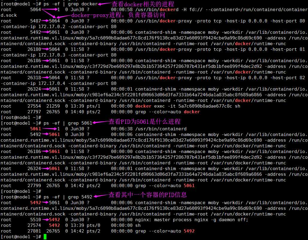Viewport: 308px width, 240px height.
Task: Select PID 5510 of the nginx master process
Action: coord(36,220)
